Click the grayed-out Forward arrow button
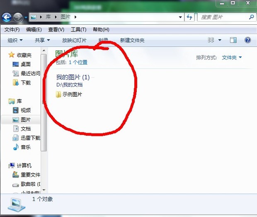257x217 pixels. tap(18, 17)
